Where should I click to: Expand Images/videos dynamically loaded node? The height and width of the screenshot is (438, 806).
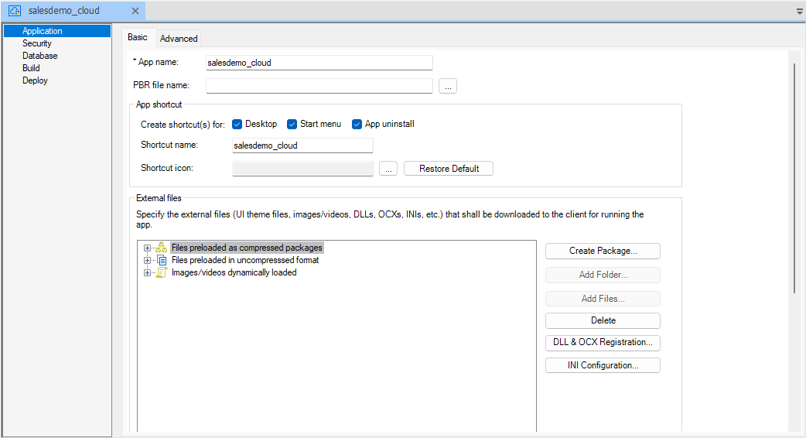point(147,273)
